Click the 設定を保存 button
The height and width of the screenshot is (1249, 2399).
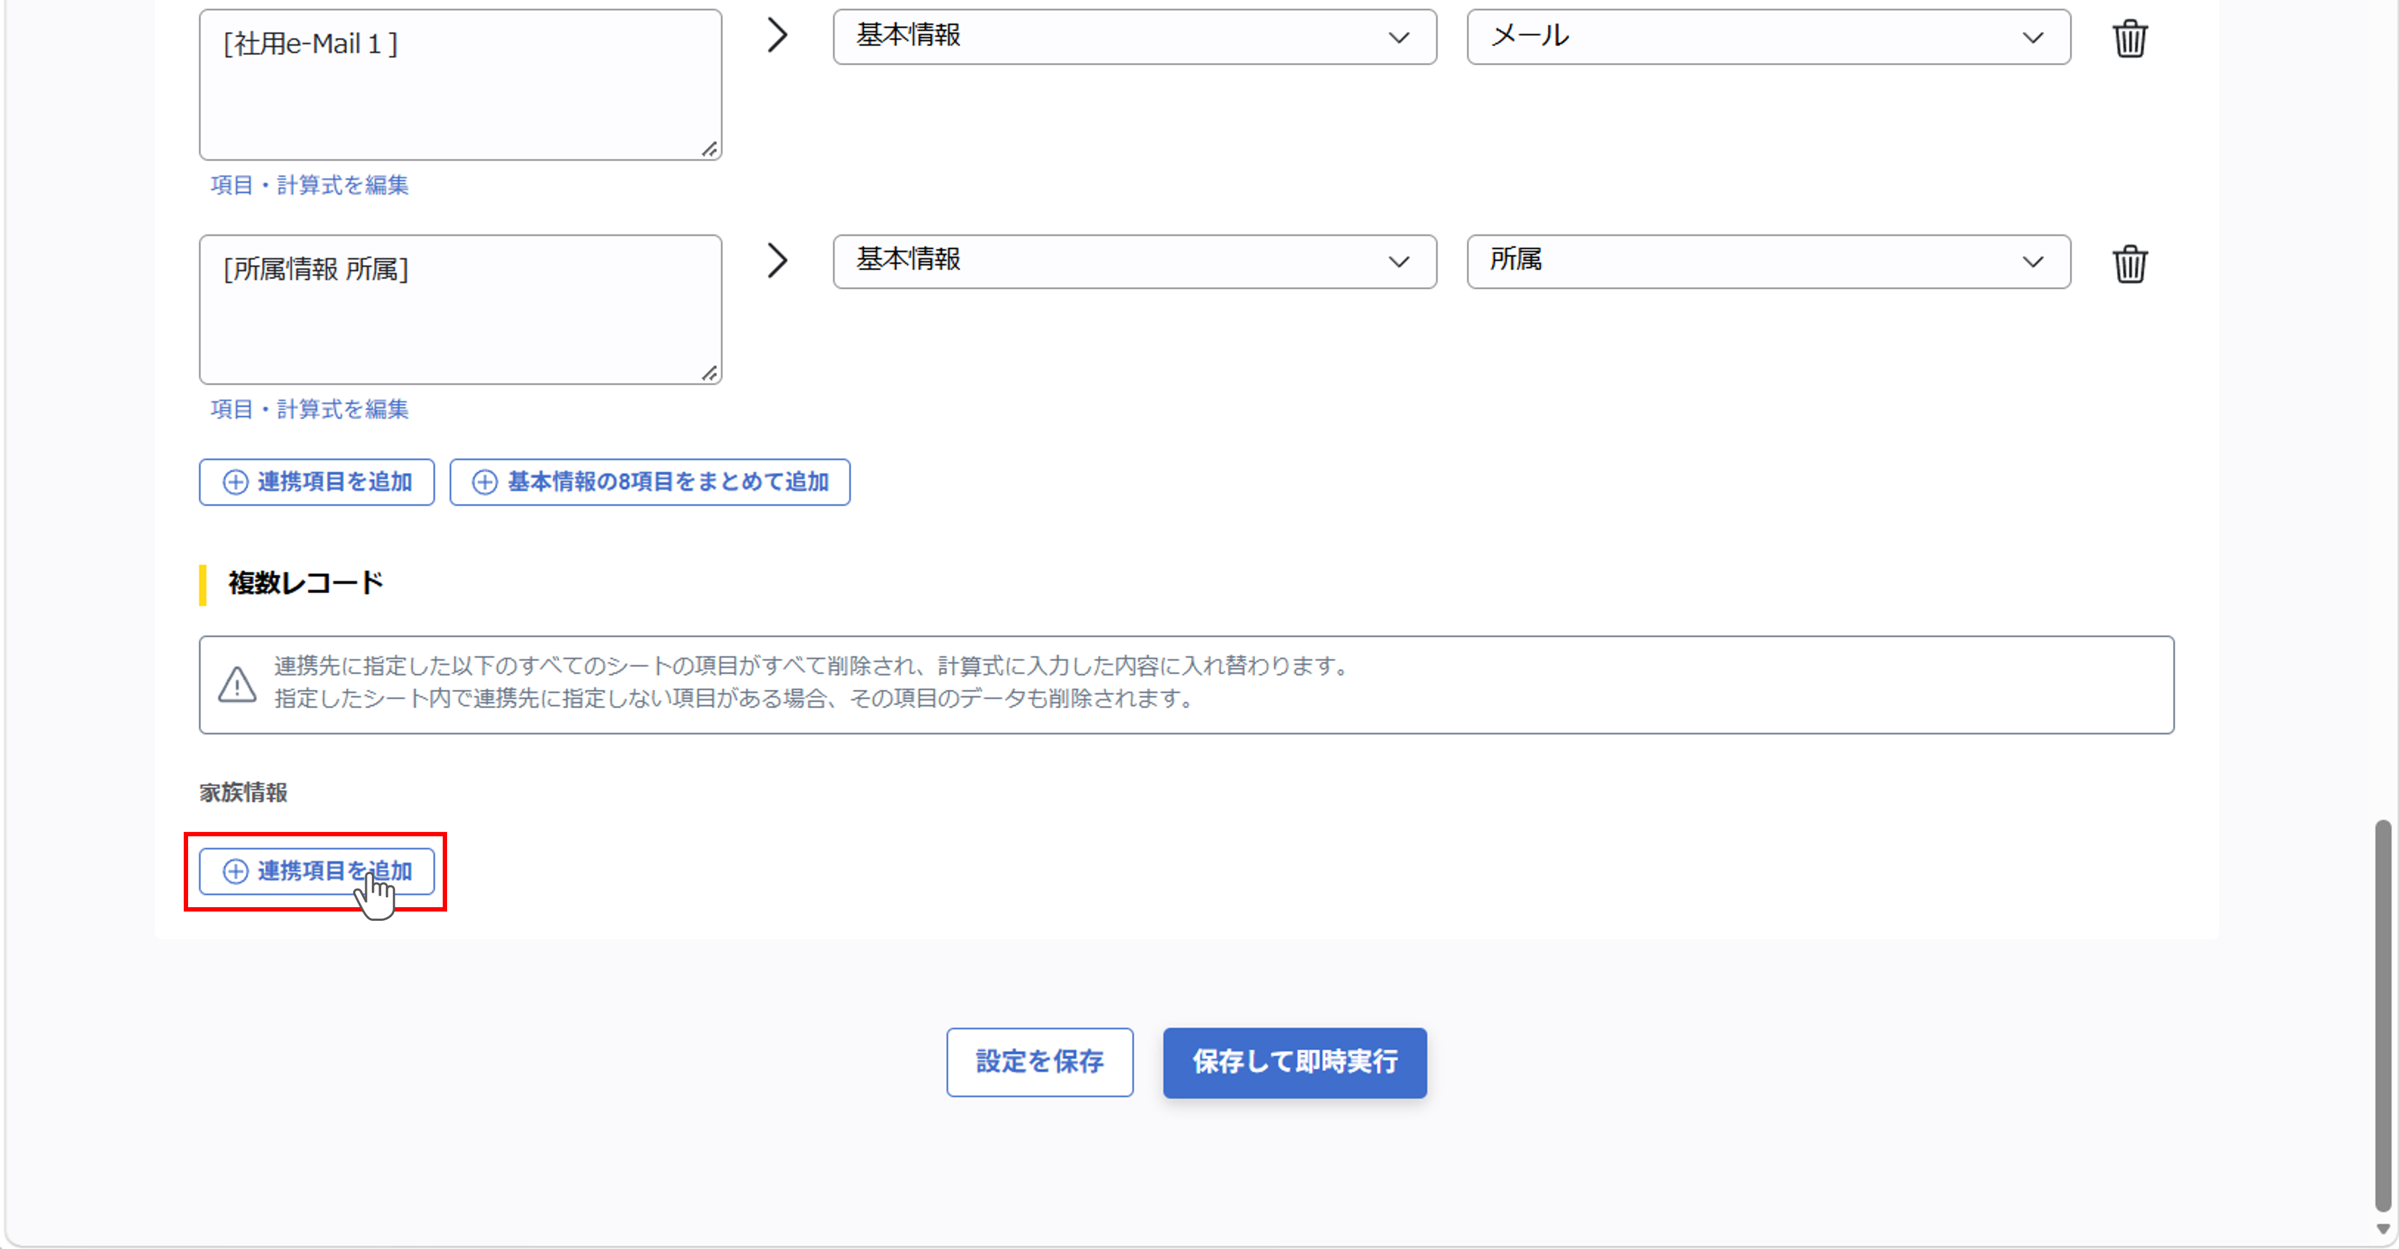click(1039, 1062)
